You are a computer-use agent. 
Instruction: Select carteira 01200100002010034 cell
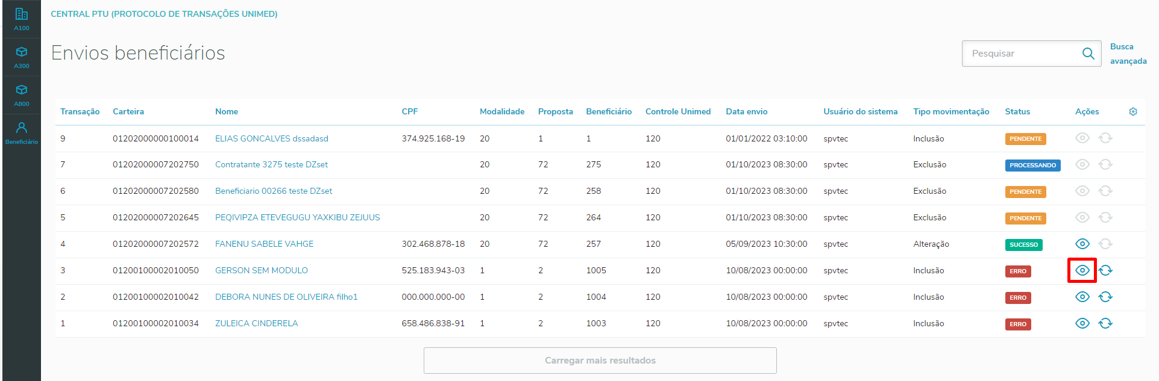[155, 323]
